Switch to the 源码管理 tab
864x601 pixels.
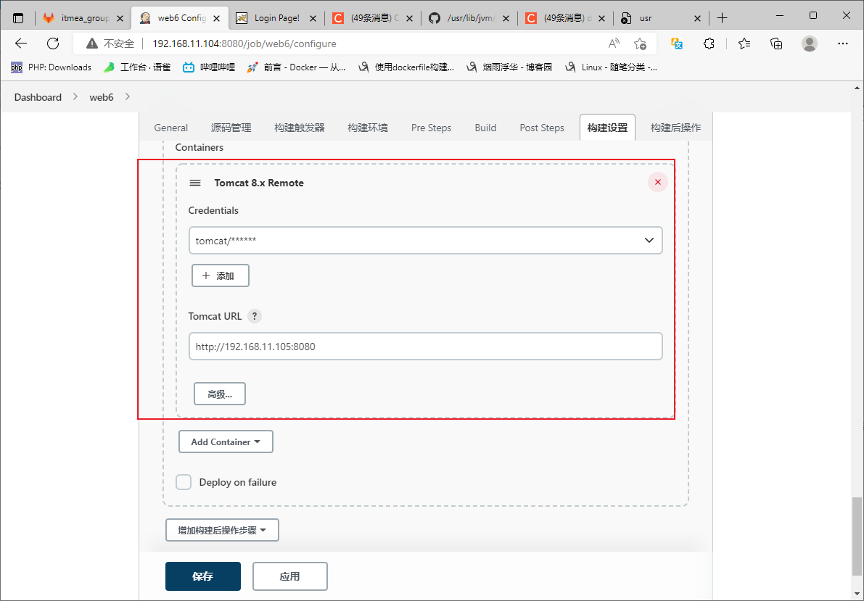231,128
